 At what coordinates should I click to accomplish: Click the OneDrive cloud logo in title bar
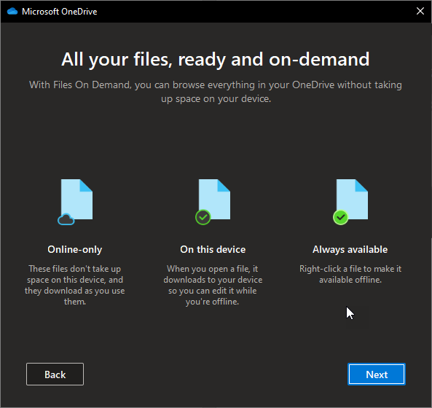click(x=12, y=12)
